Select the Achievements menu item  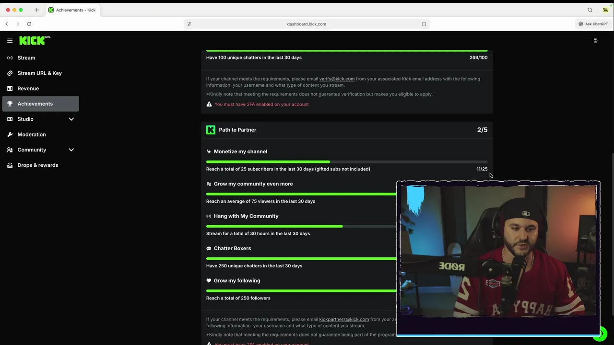(40, 104)
